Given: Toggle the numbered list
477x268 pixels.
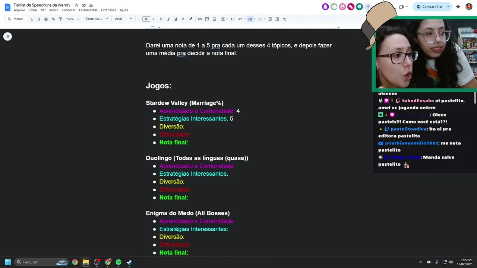Looking at the screenshot, I should (260, 19).
